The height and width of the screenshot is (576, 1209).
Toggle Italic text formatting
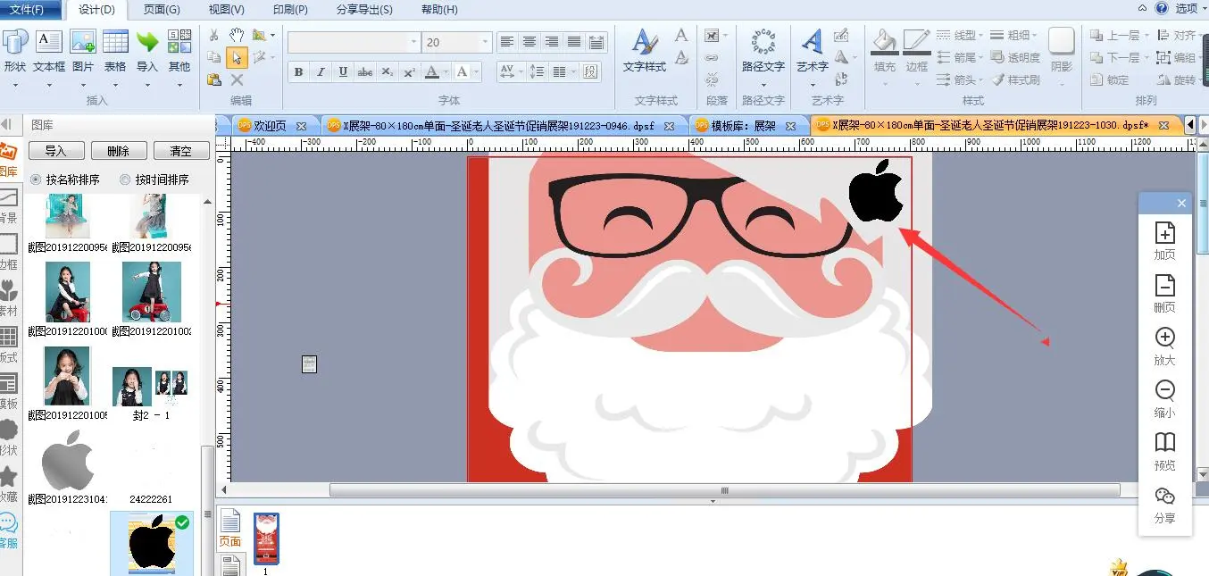[321, 72]
